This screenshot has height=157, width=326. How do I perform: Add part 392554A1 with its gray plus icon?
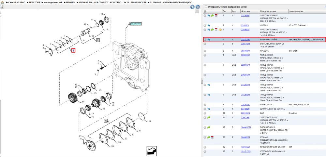[205, 147]
